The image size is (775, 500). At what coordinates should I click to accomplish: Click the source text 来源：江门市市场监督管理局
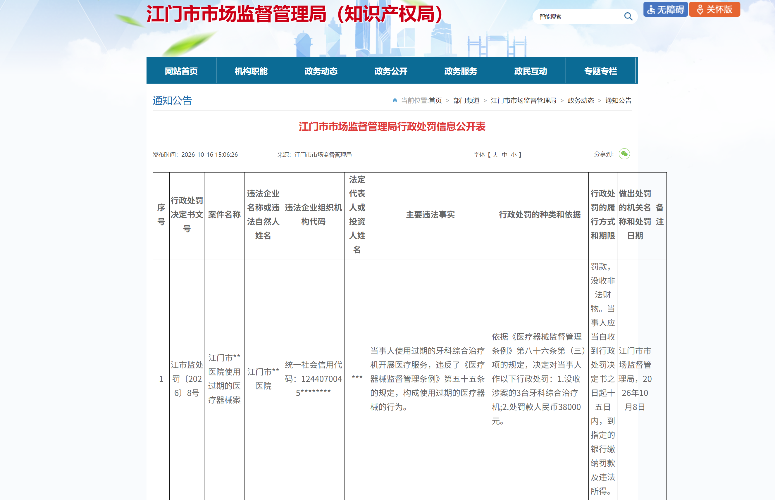[x=314, y=155]
